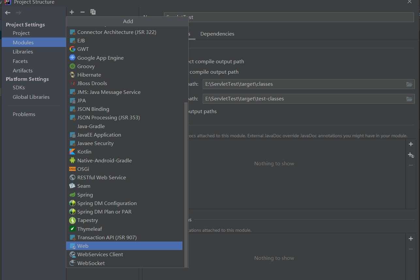Click the module Name input field
The width and height of the screenshot is (420, 280).
click(289, 17)
